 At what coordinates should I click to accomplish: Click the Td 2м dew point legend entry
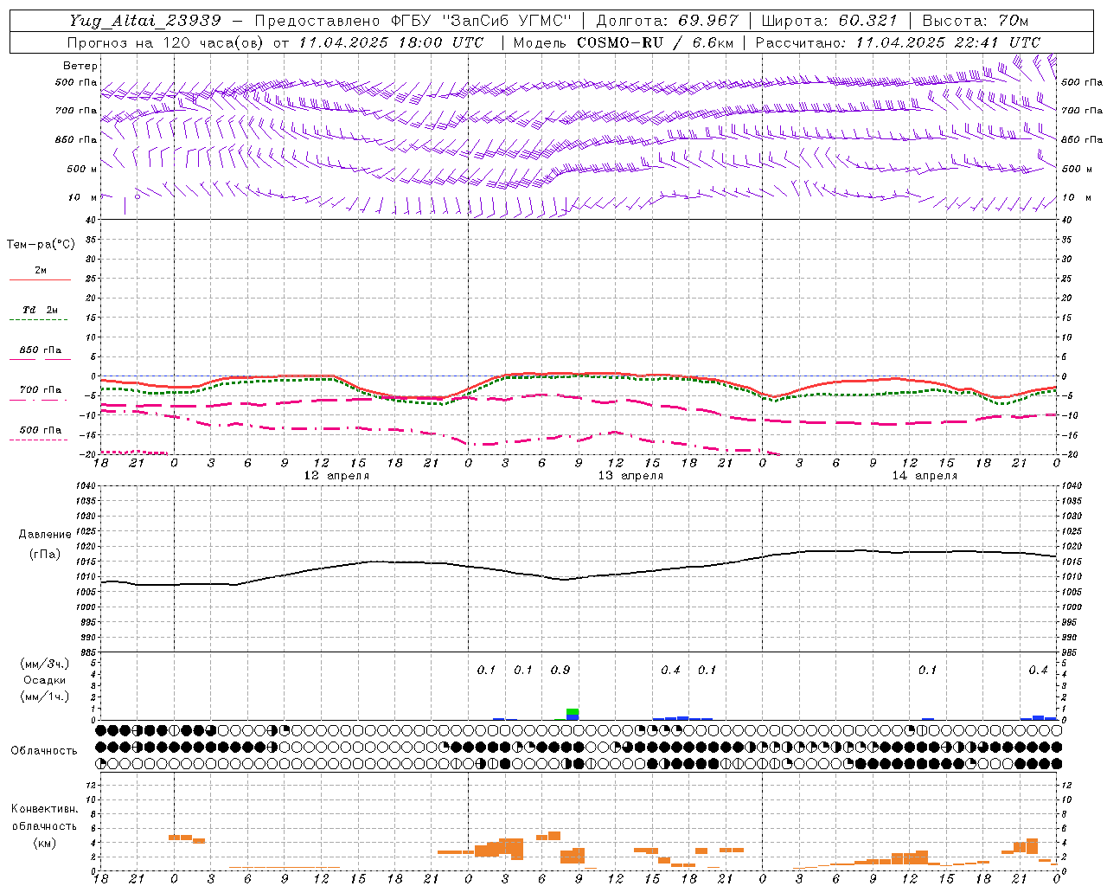(x=40, y=313)
